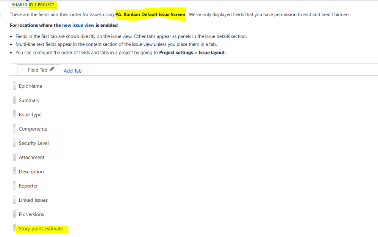Click drag handle beside Attachment
378x237 pixels.
(x=14, y=157)
